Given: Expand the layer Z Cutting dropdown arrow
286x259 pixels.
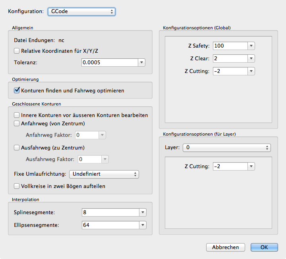Looking at the screenshot, I should point(251,167).
